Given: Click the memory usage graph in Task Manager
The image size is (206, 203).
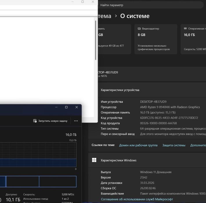Looking at the screenshot, I should click(x=38, y=155).
